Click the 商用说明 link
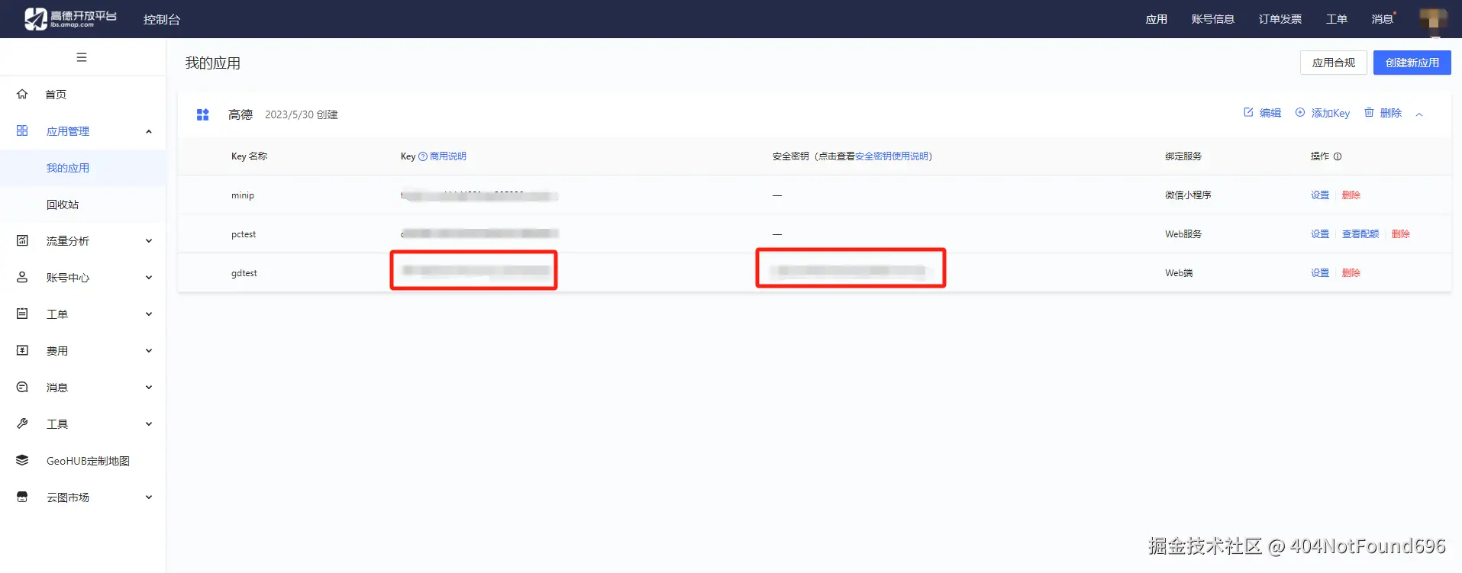 (448, 156)
